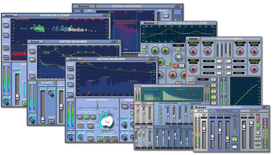This screenshot has width=273, height=155.
Task: Click Comb button in De-Buzzer Remove section
Action: [125, 107]
